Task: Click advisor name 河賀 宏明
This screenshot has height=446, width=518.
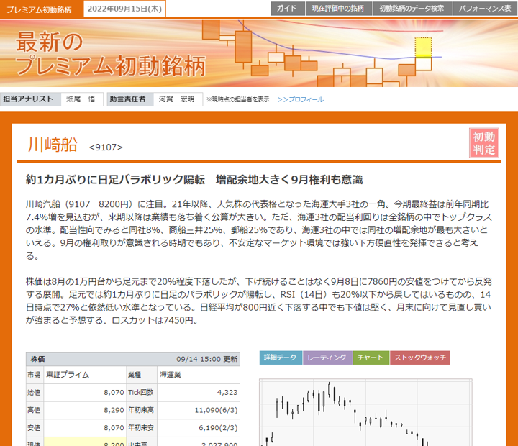Action: coord(177,99)
